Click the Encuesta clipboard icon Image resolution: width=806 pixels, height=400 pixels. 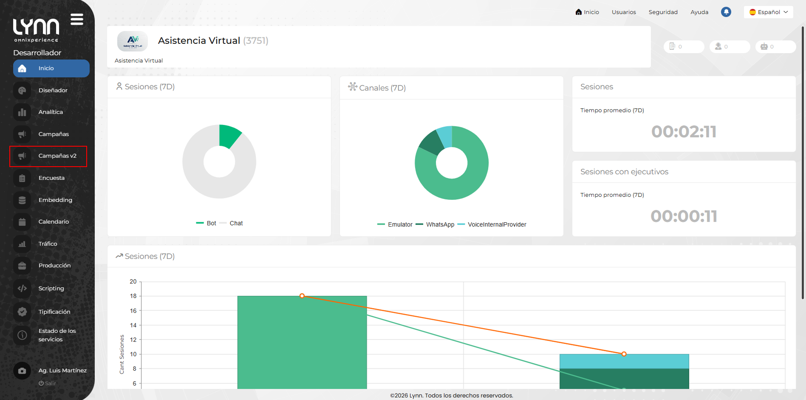click(22, 178)
